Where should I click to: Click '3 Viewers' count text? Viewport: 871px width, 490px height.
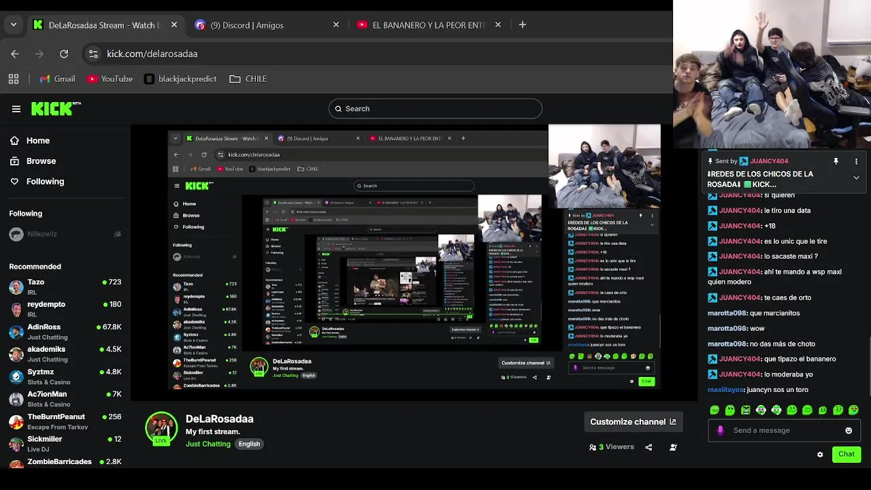click(x=617, y=447)
